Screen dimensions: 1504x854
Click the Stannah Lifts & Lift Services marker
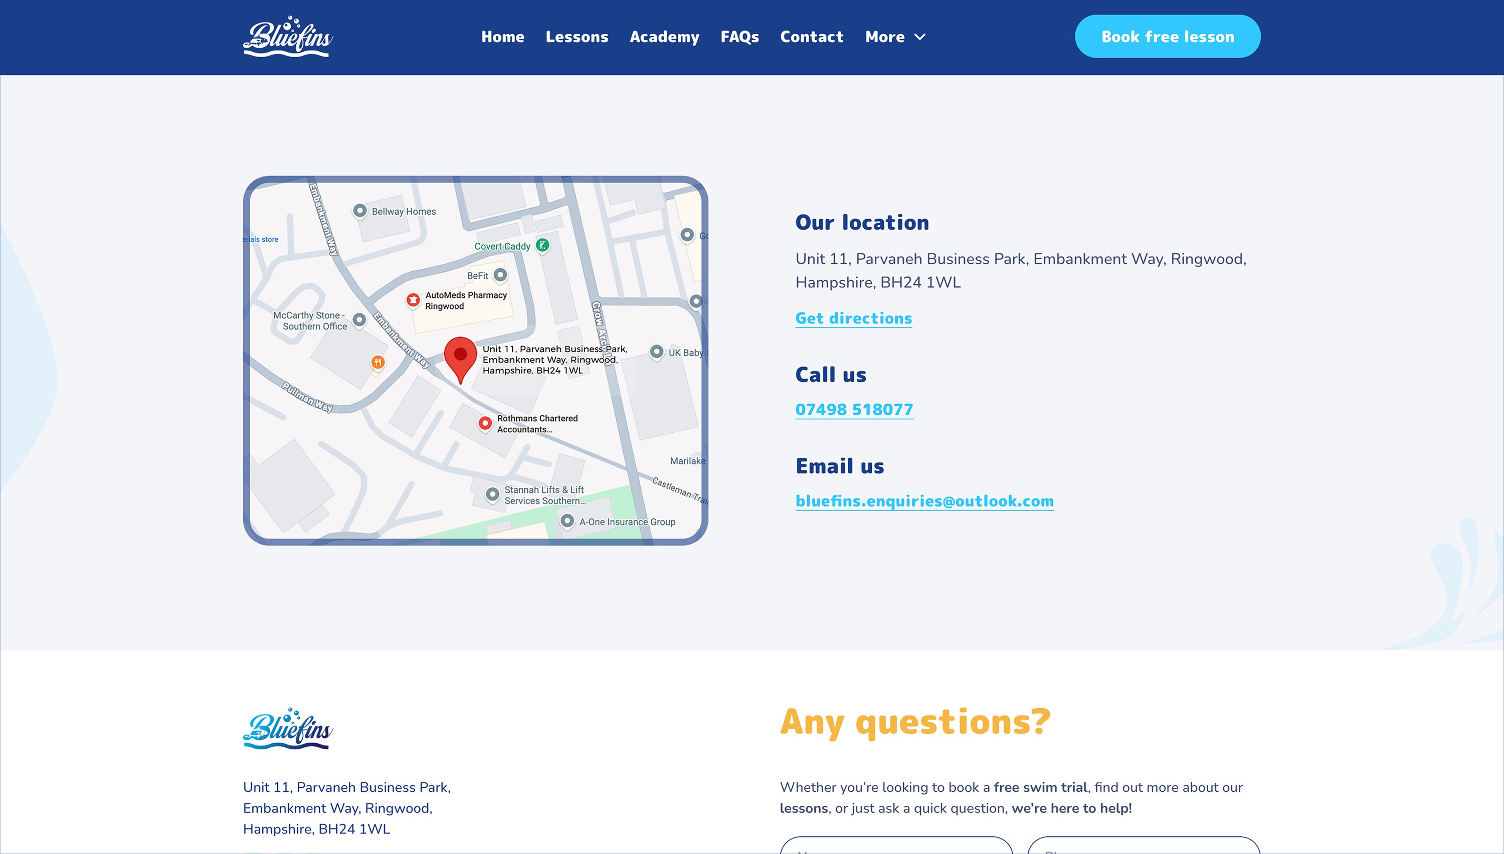coord(492,494)
